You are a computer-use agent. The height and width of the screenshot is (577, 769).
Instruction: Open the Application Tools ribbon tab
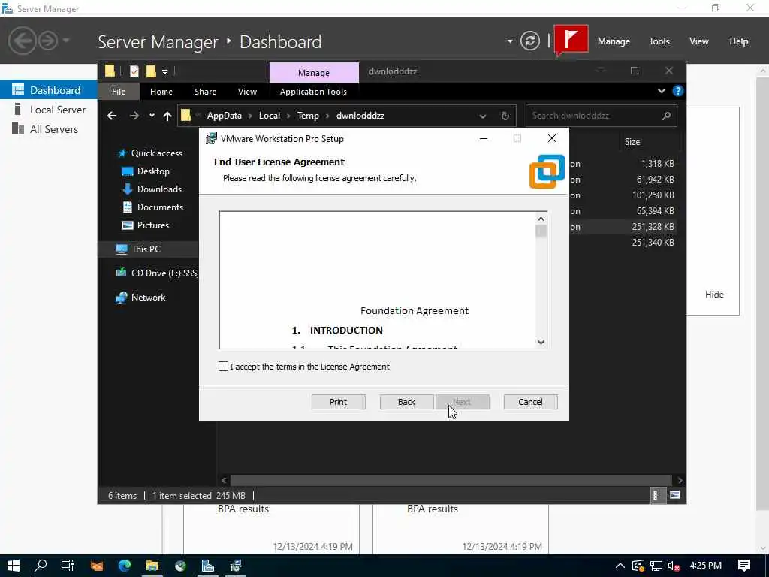tap(313, 92)
